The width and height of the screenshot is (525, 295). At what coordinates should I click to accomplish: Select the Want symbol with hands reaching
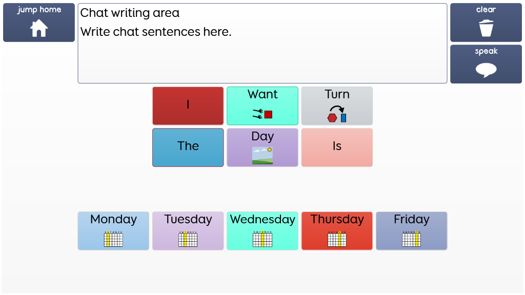pyautogui.click(x=262, y=114)
